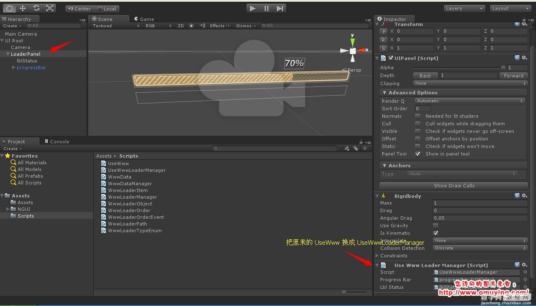536x306 pixels.
Task: Open the Layers dropdown
Action: coord(465,8)
